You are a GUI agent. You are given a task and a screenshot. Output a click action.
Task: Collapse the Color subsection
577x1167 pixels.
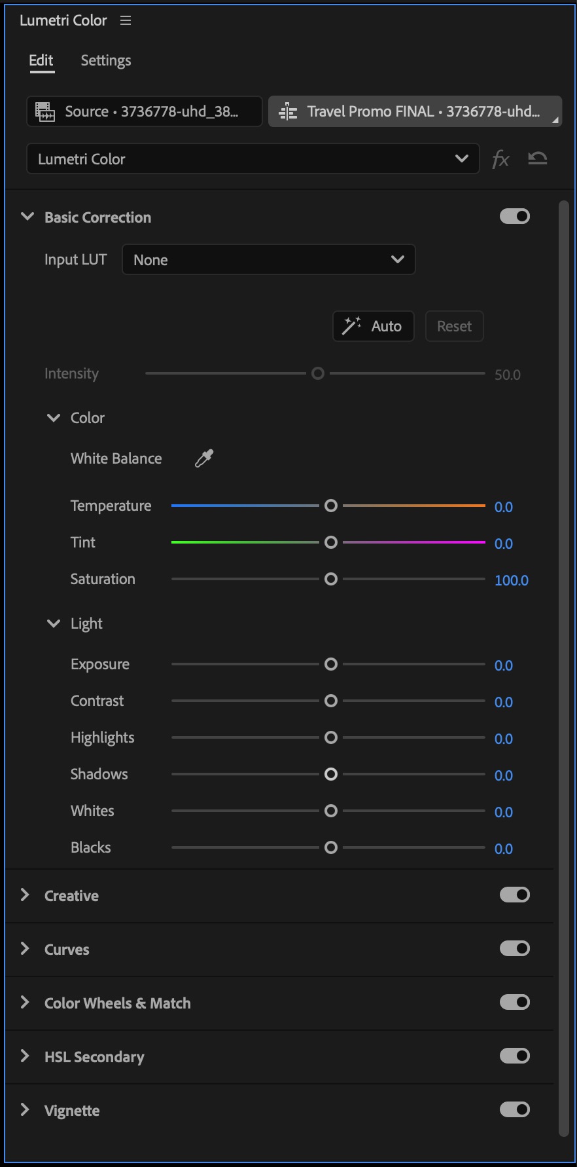[54, 418]
